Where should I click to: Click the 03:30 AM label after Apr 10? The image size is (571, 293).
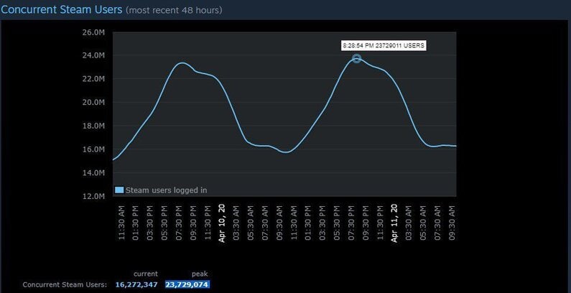coord(236,223)
